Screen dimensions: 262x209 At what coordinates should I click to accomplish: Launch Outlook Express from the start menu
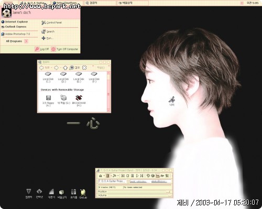click(14, 27)
